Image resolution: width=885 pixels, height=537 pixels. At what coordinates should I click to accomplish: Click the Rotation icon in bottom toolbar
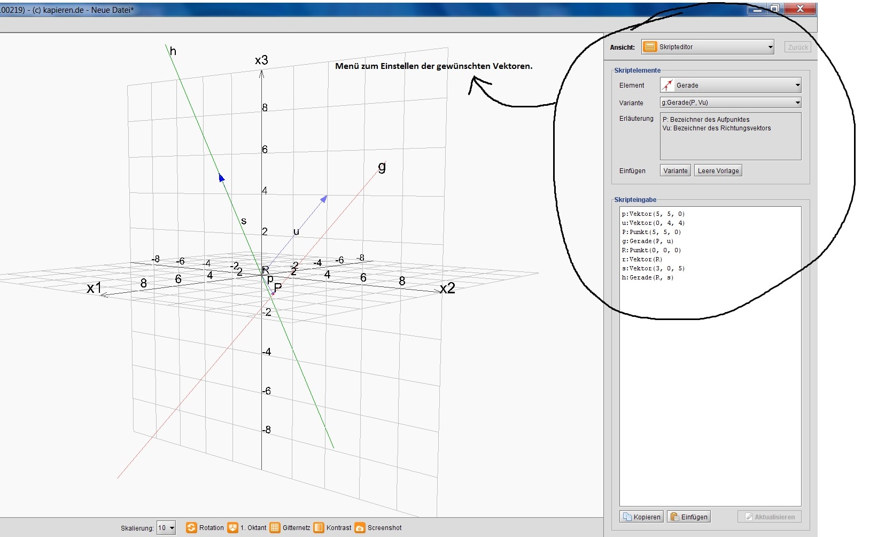pyautogui.click(x=191, y=527)
